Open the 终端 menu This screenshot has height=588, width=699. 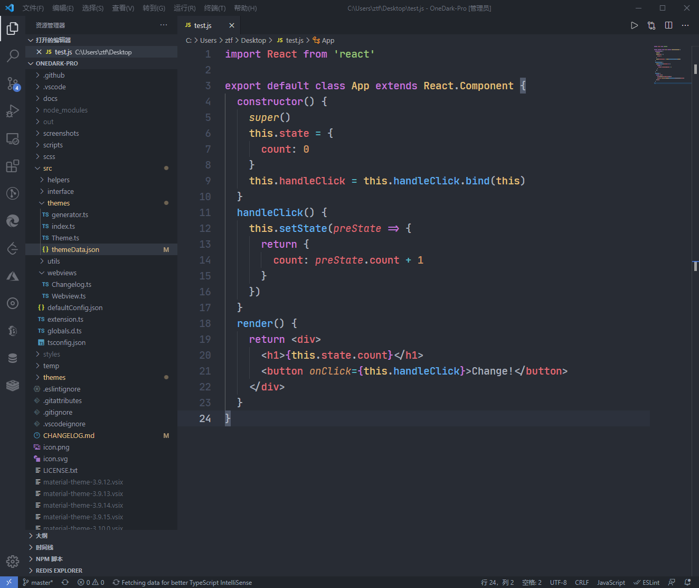[x=214, y=8]
